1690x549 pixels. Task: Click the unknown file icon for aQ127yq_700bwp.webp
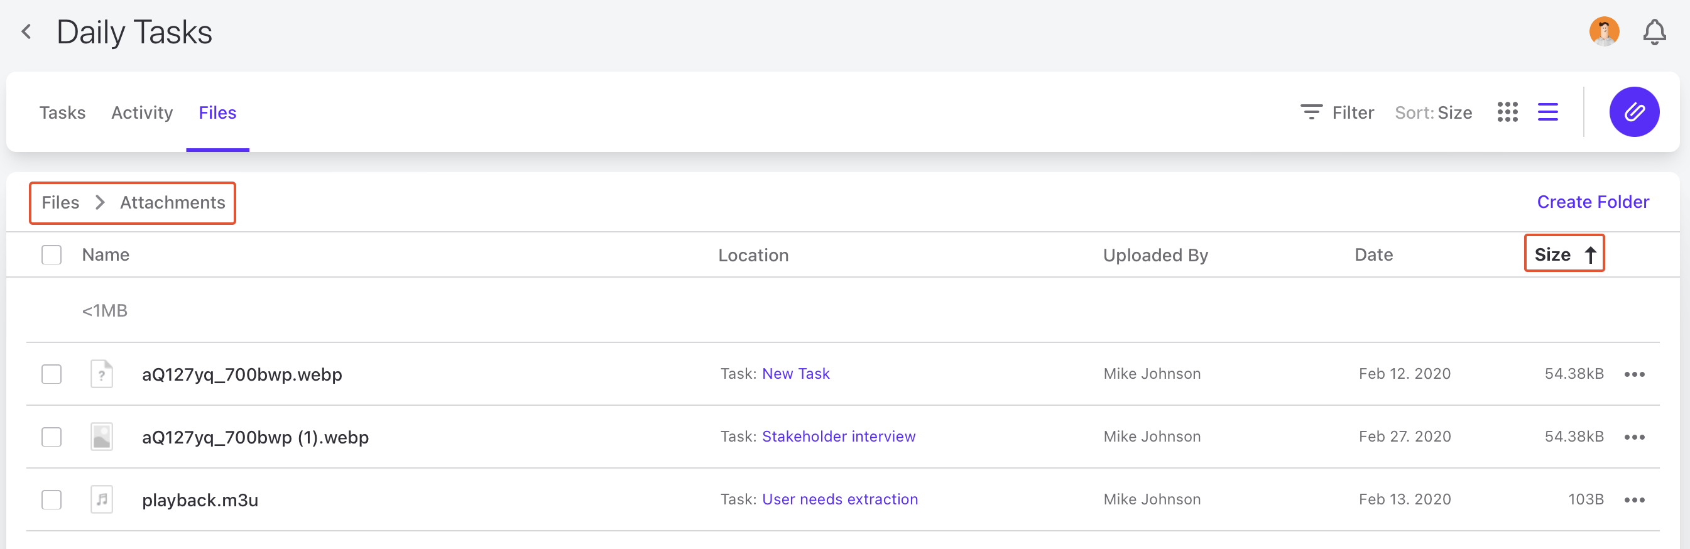(x=102, y=374)
